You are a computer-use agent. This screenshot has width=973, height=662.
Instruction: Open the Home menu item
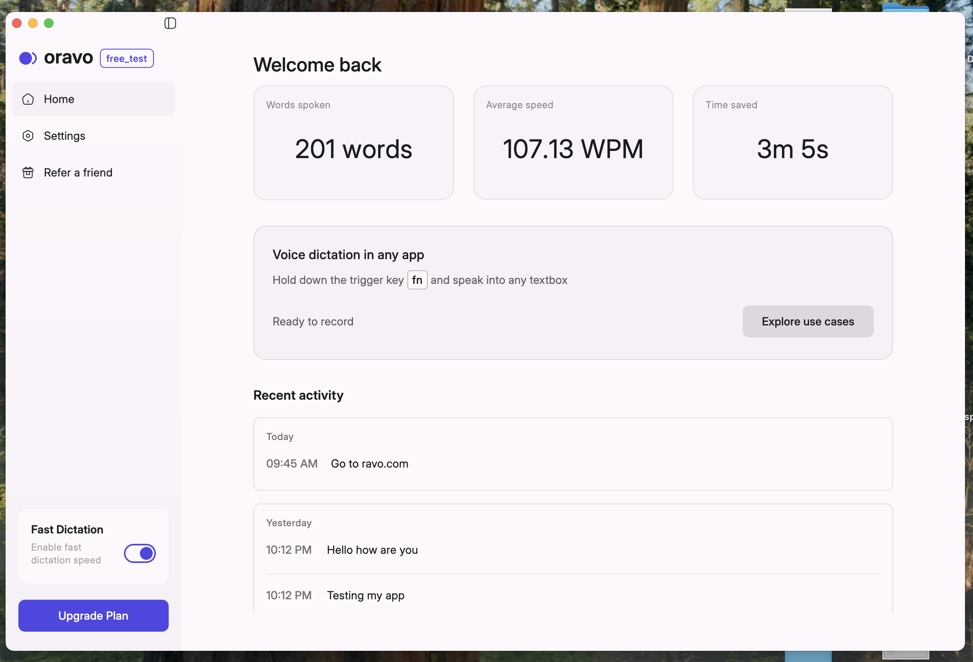[x=59, y=99]
